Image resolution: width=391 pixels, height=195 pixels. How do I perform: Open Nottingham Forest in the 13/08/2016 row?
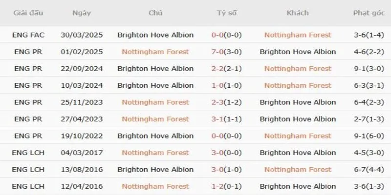[x=298, y=170]
